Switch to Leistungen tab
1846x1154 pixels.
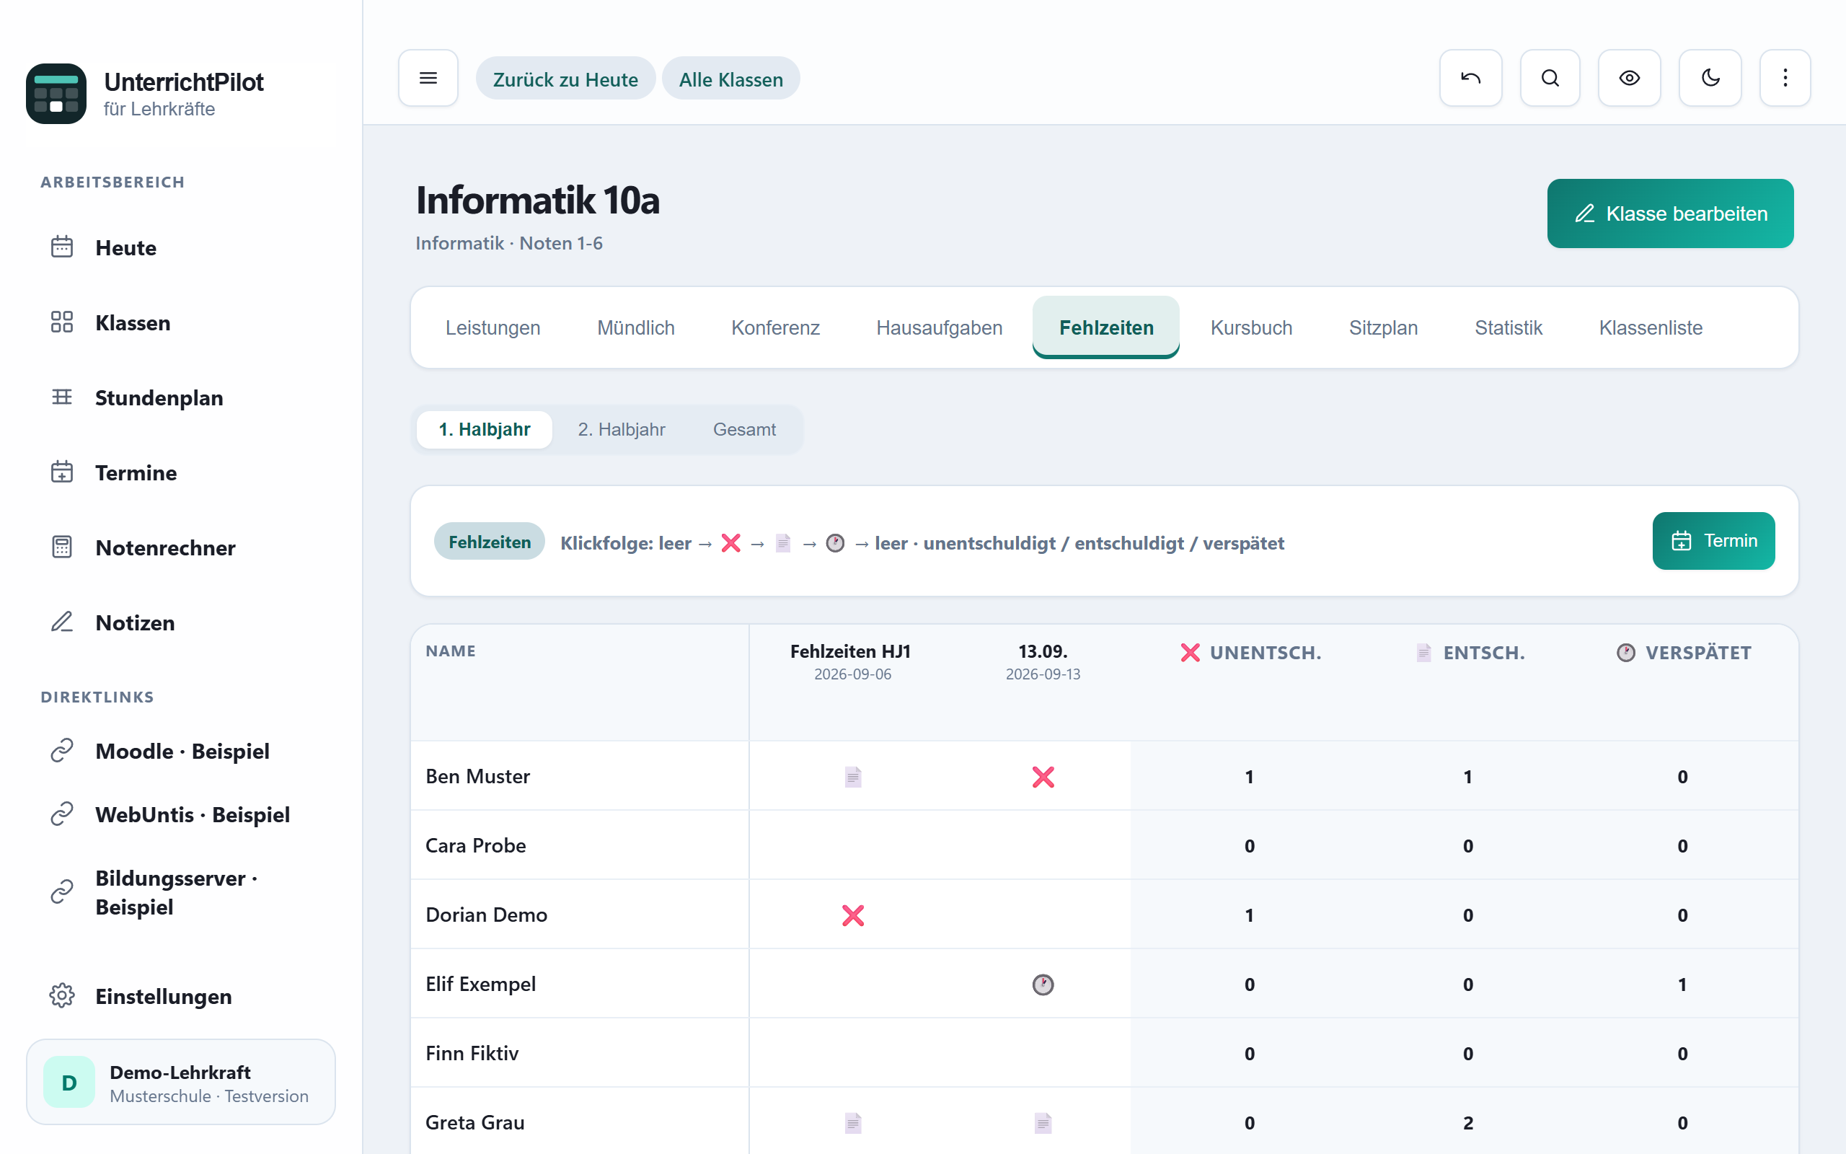tap(493, 327)
